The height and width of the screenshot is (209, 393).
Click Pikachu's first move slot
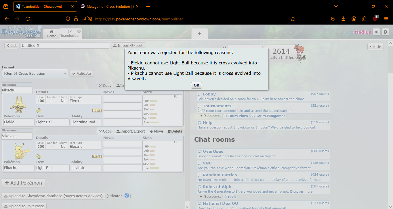tap(122, 143)
